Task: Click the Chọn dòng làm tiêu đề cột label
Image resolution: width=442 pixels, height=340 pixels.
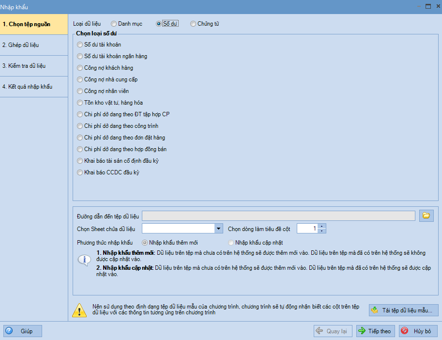Action: click(x=259, y=229)
